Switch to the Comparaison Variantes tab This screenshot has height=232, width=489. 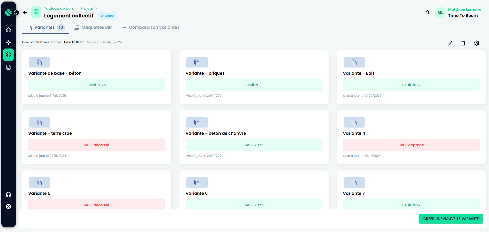pos(150,27)
